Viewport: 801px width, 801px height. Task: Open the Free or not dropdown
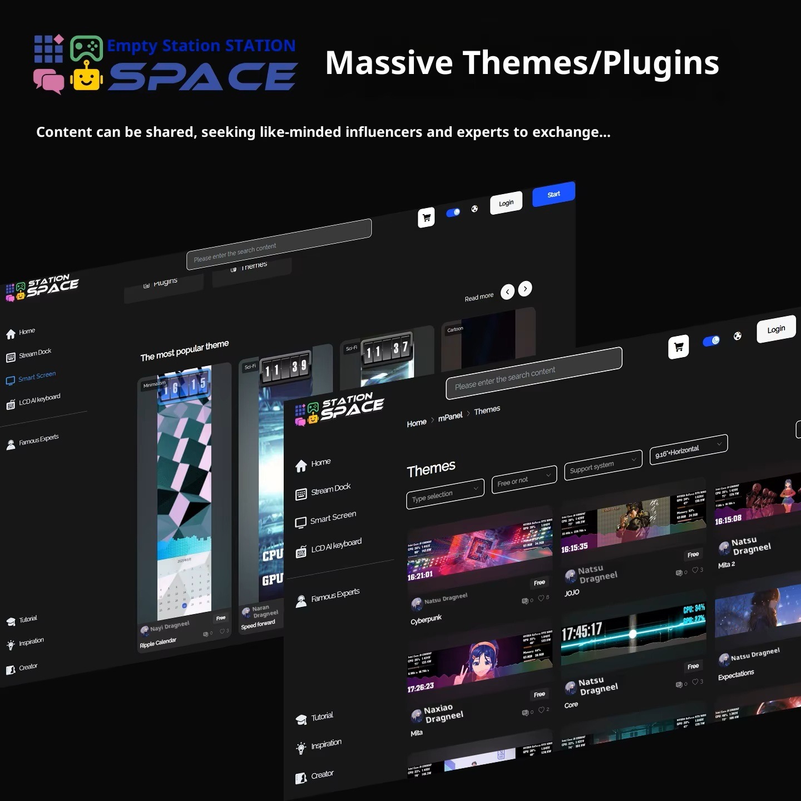(x=523, y=479)
